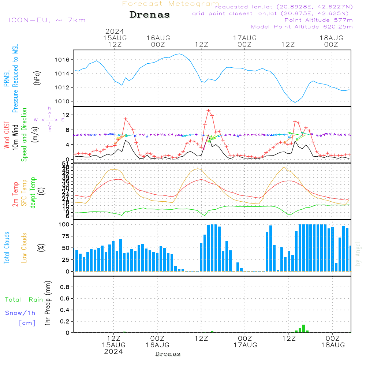Click the '17AUG 00Z' top axis label
Screen dimensions: 366x366
245,41
